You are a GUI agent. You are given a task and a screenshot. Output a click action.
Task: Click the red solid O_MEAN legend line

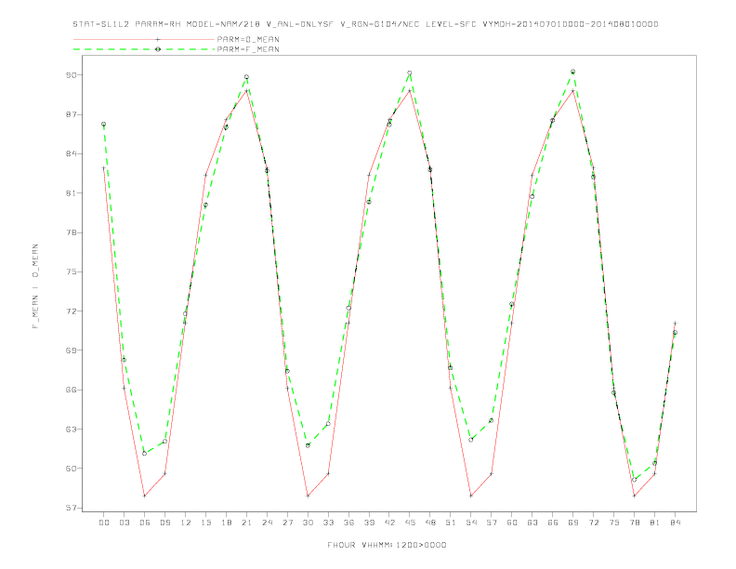(x=144, y=39)
